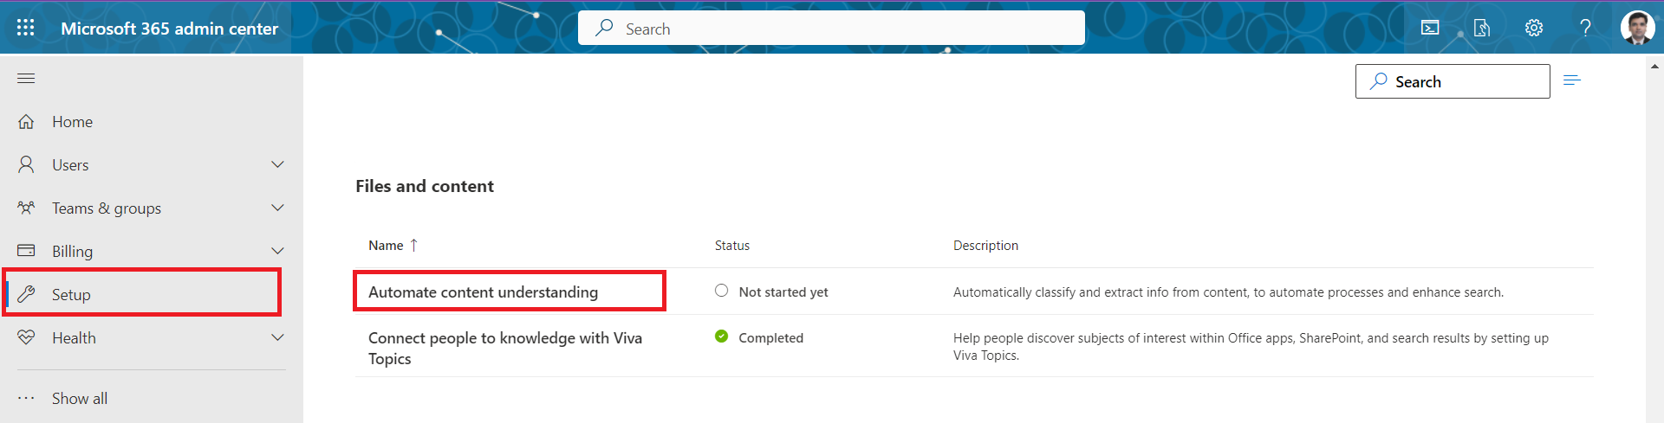Open the Settings gear icon
Viewport: 1664px width, 423px height.
pos(1534,28)
